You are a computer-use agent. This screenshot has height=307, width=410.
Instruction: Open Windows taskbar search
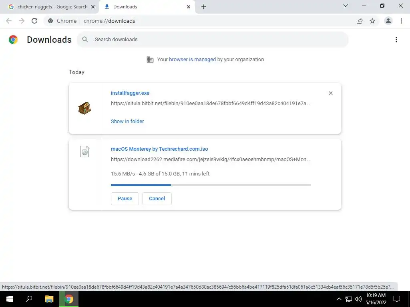coord(29,299)
